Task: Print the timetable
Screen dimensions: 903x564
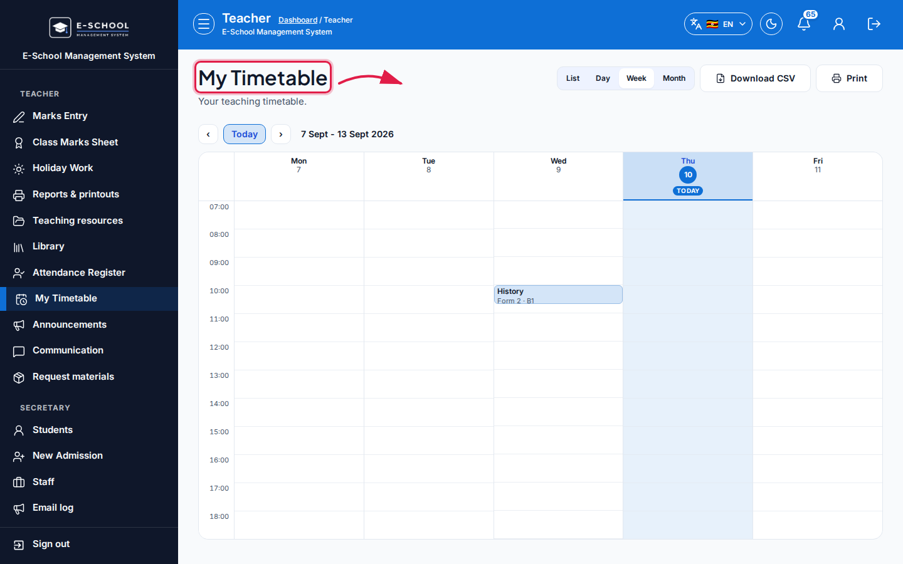Action: tap(849, 78)
